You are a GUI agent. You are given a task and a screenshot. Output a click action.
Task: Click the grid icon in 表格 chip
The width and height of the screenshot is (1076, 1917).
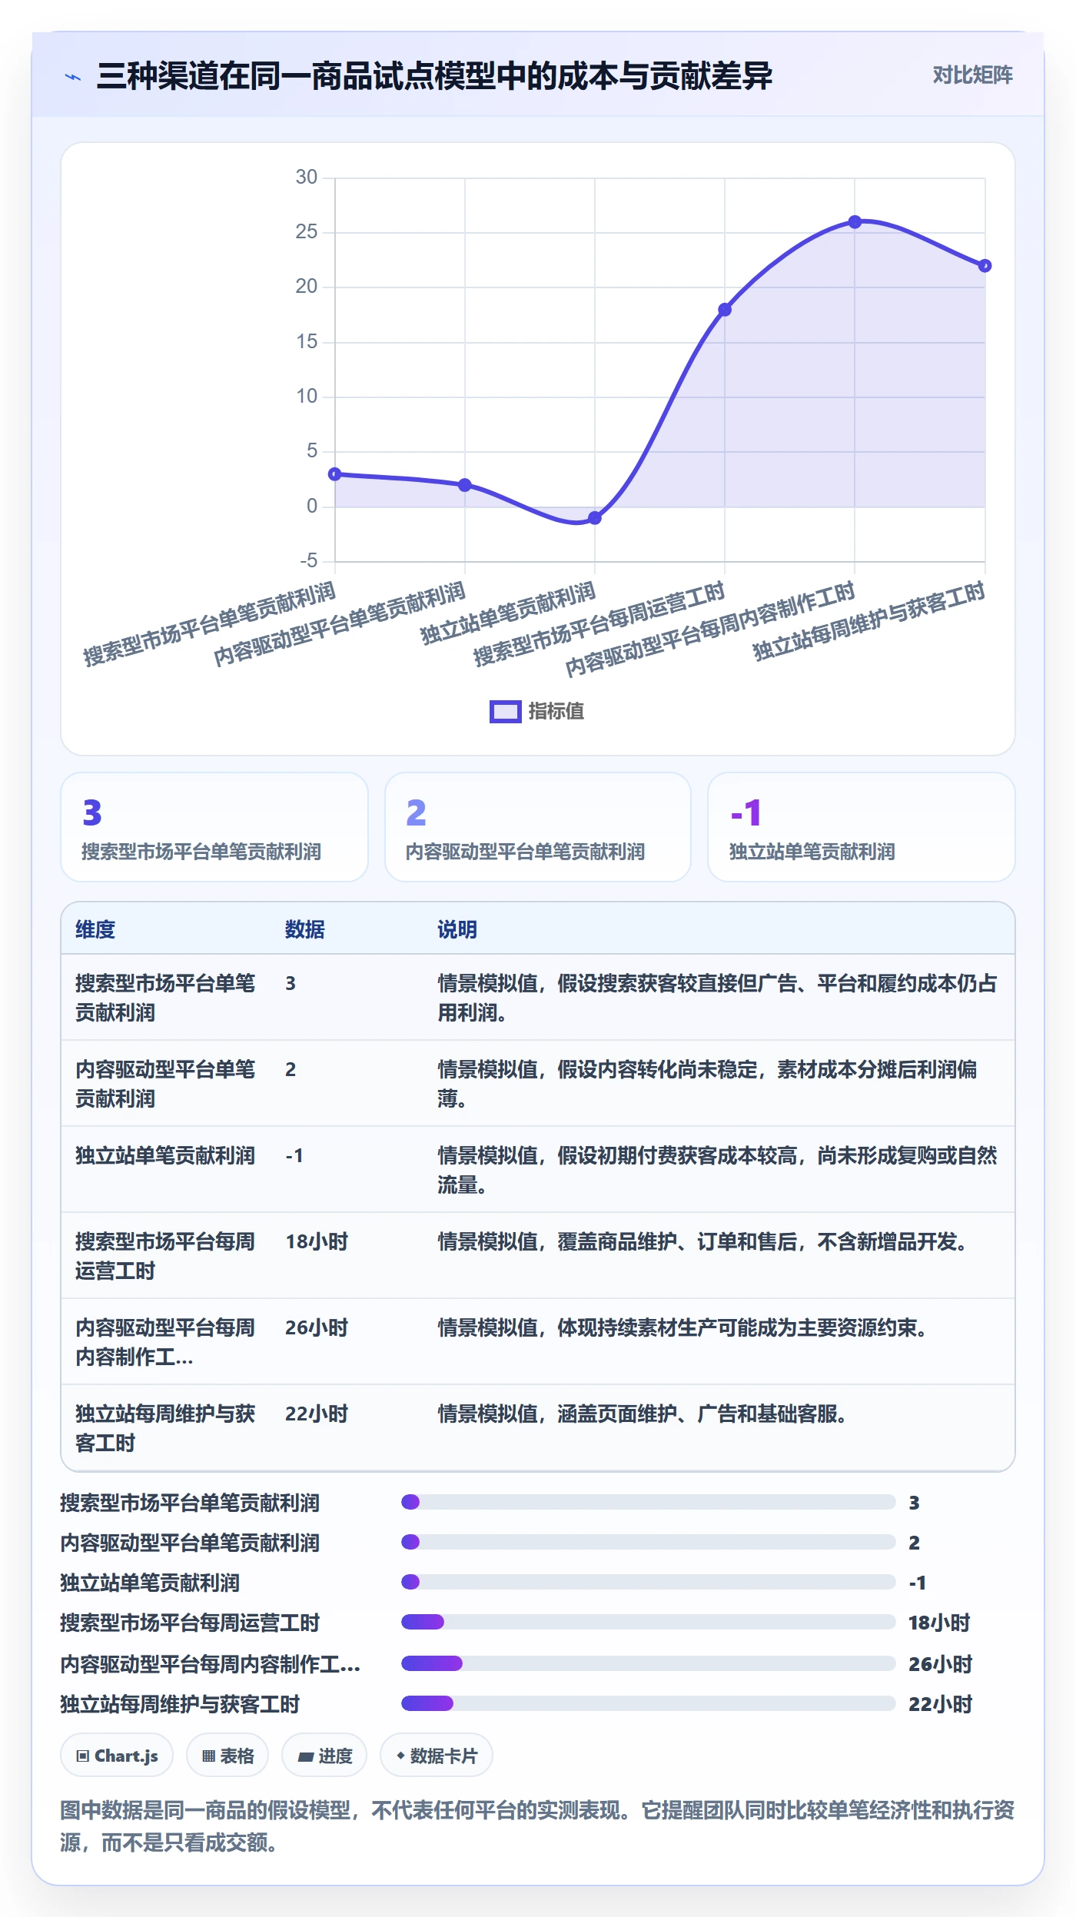coord(208,1756)
